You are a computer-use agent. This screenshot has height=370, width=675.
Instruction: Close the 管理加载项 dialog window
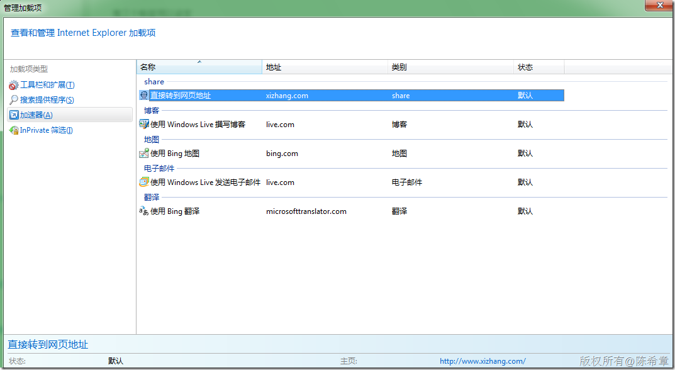[x=659, y=5]
